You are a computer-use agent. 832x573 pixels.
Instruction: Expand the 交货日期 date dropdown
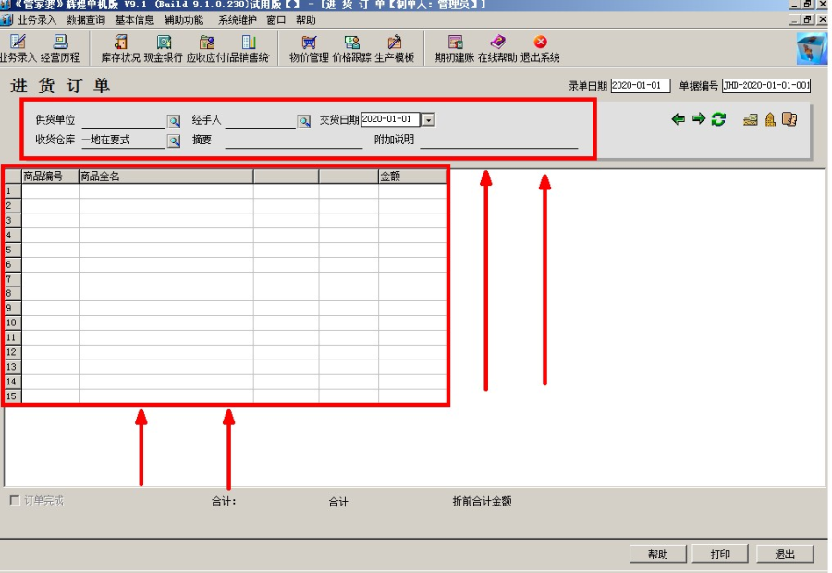pos(428,120)
